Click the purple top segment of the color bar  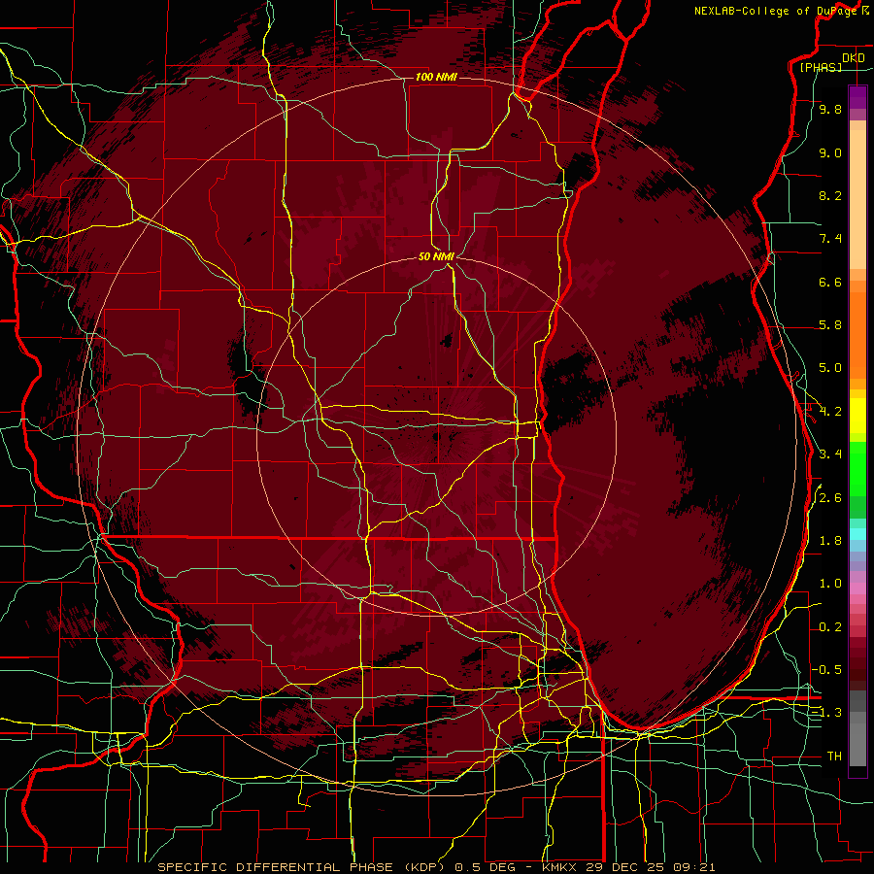[x=857, y=98]
